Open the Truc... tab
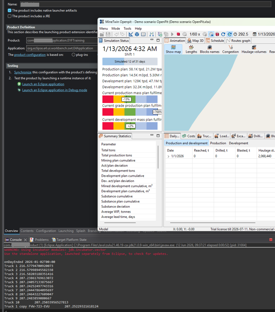Viewport: 275px width, 312px height. coord(204,136)
